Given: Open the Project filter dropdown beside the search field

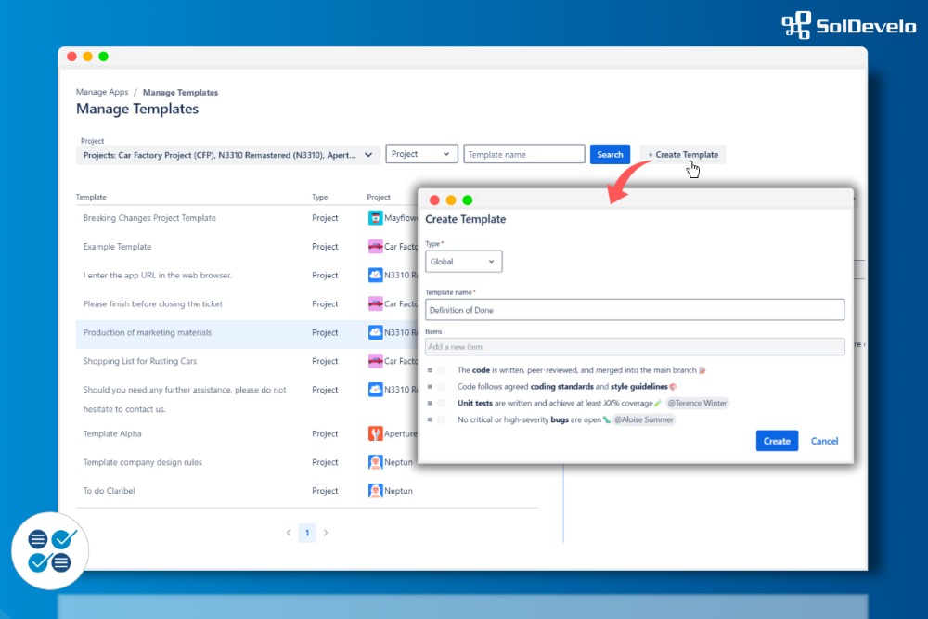Looking at the screenshot, I should click(421, 153).
